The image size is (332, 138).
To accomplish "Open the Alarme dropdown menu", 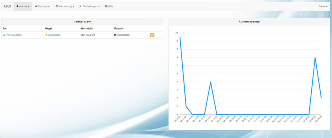I will point(23,6).
